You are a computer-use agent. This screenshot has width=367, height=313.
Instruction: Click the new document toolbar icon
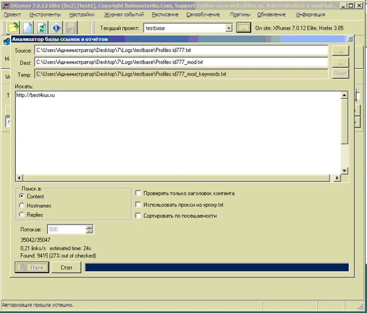coord(28,28)
